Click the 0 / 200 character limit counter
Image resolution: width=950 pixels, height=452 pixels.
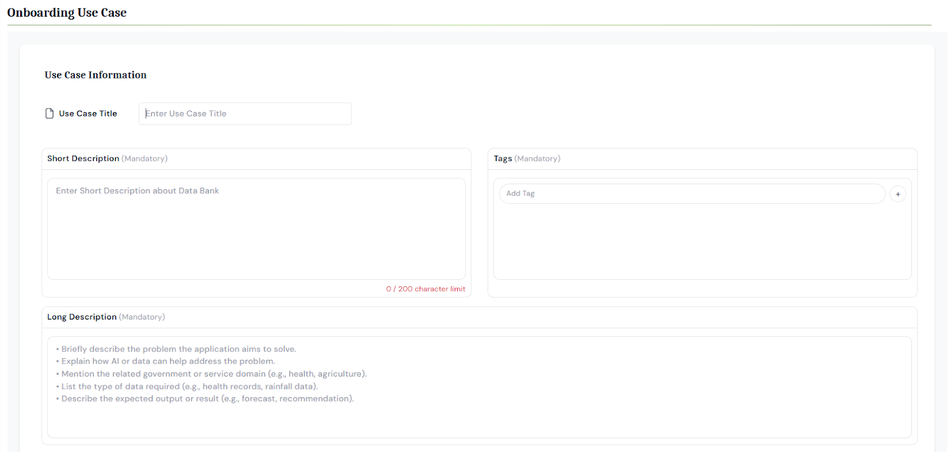pos(426,289)
